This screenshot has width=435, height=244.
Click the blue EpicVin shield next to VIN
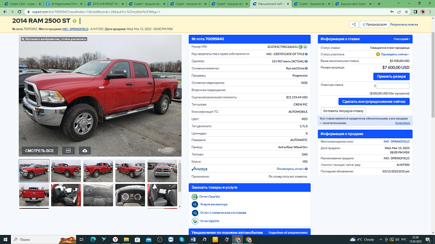tap(305, 47)
